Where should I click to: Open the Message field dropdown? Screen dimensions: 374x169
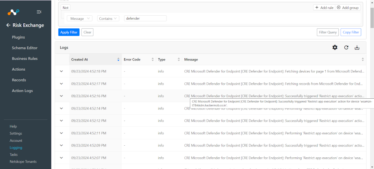tap(80, 18)
